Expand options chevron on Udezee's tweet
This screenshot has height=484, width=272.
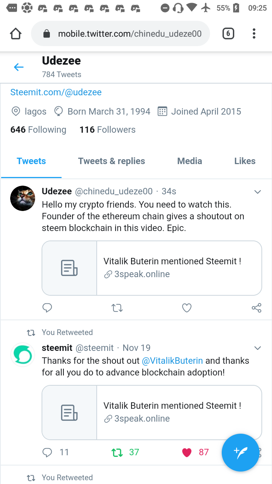[258, 192]
